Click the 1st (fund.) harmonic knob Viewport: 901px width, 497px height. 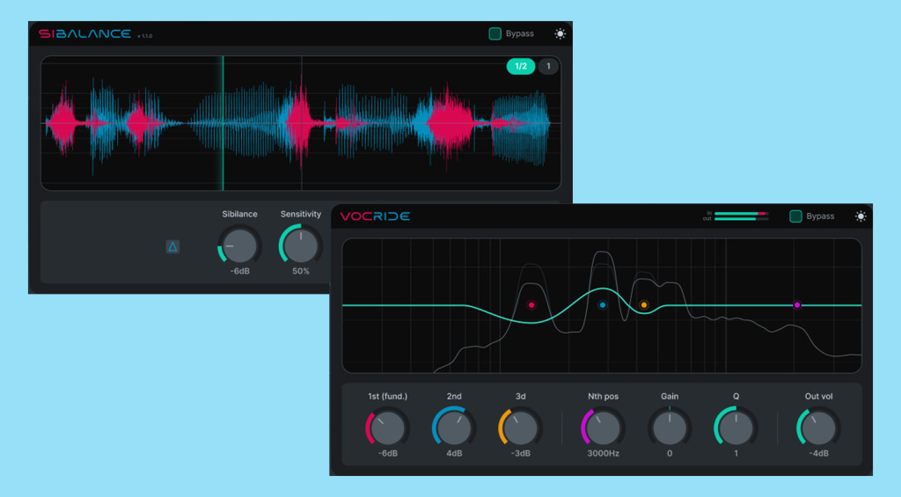point(387,428)
